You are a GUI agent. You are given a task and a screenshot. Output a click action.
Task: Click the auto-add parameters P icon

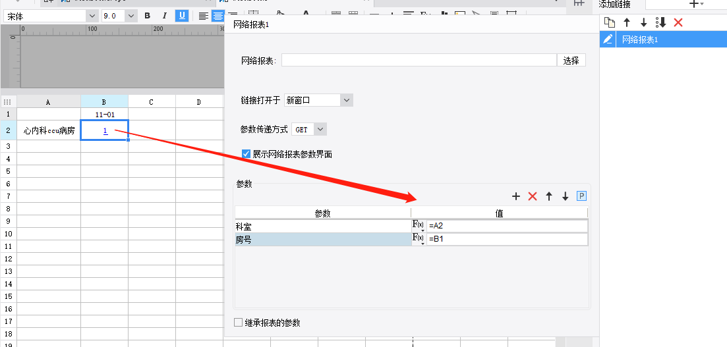tap(581, 196)
